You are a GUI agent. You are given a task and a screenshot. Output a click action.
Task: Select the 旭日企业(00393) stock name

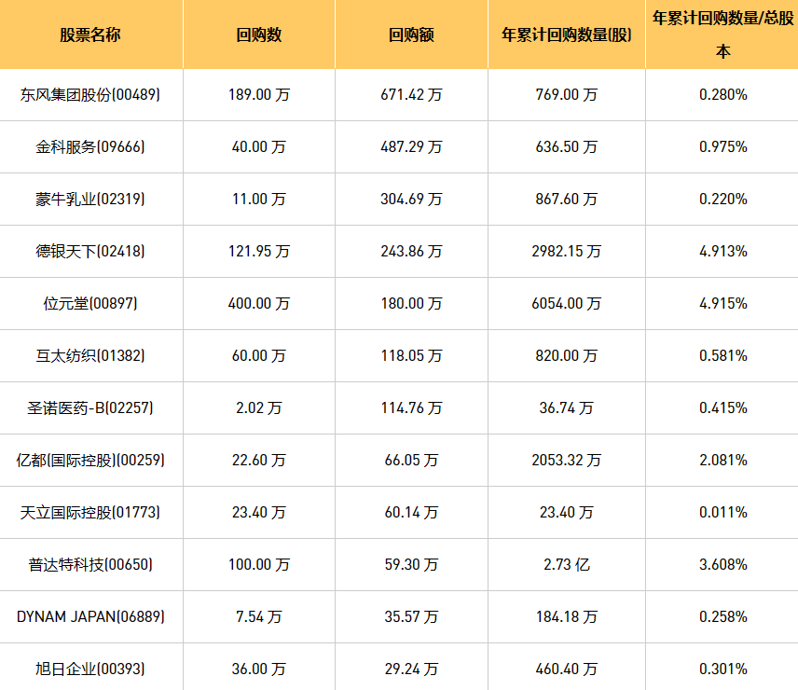tap(90, 669)
